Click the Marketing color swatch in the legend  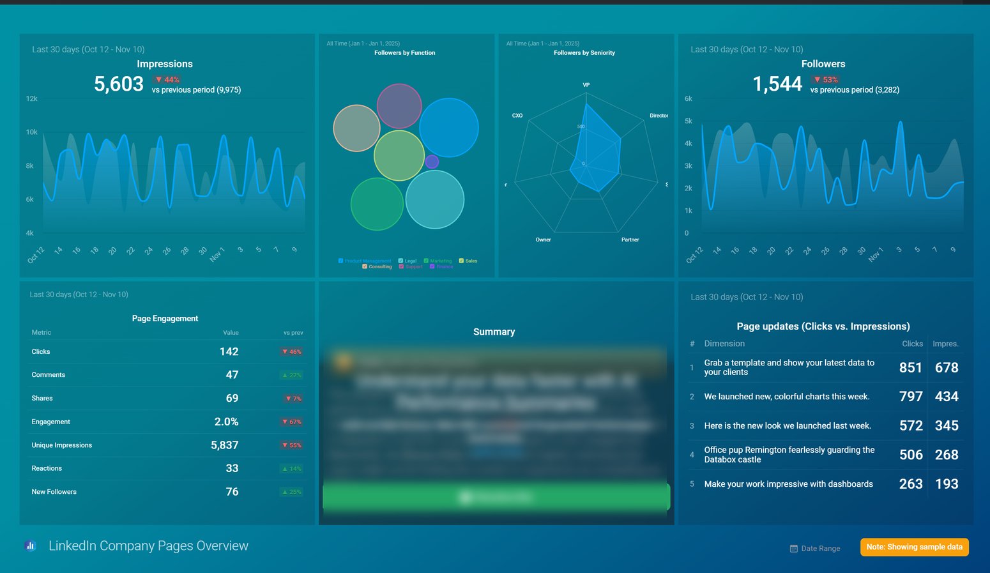coord(426,261)
